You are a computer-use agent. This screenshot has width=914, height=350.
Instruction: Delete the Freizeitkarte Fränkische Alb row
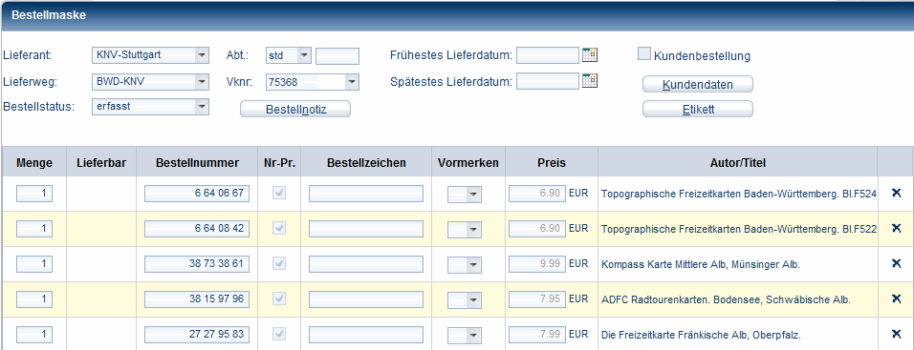coord(897,334)
